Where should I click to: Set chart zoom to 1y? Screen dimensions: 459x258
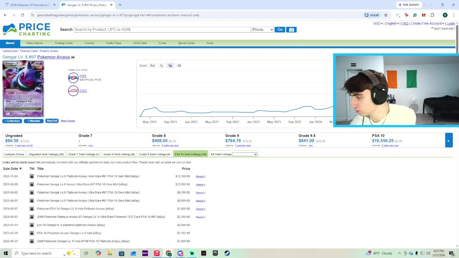click(161, 66)
